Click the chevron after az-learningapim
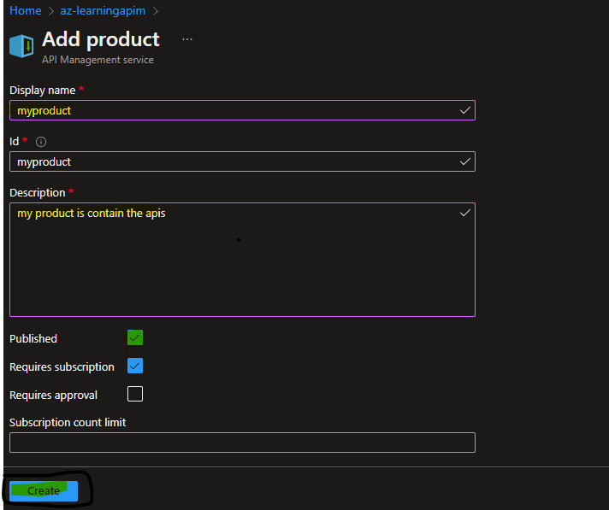This screenshot has height=510, width=609. pyautogui.click(x=155, y=11)
